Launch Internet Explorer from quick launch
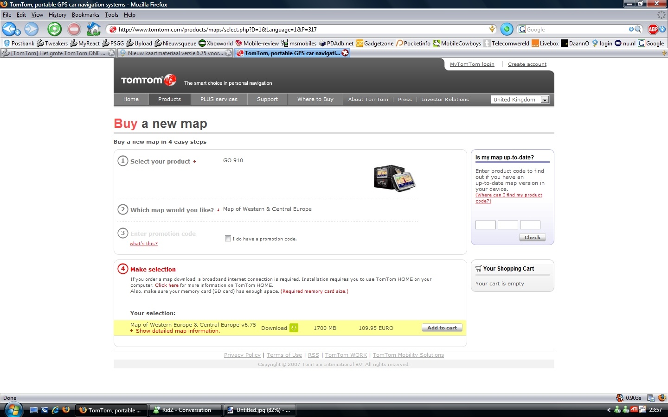 coord(55,410)
